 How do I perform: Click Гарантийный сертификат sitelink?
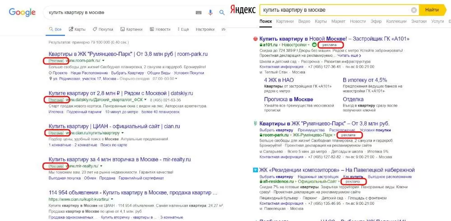coord(141,178)
